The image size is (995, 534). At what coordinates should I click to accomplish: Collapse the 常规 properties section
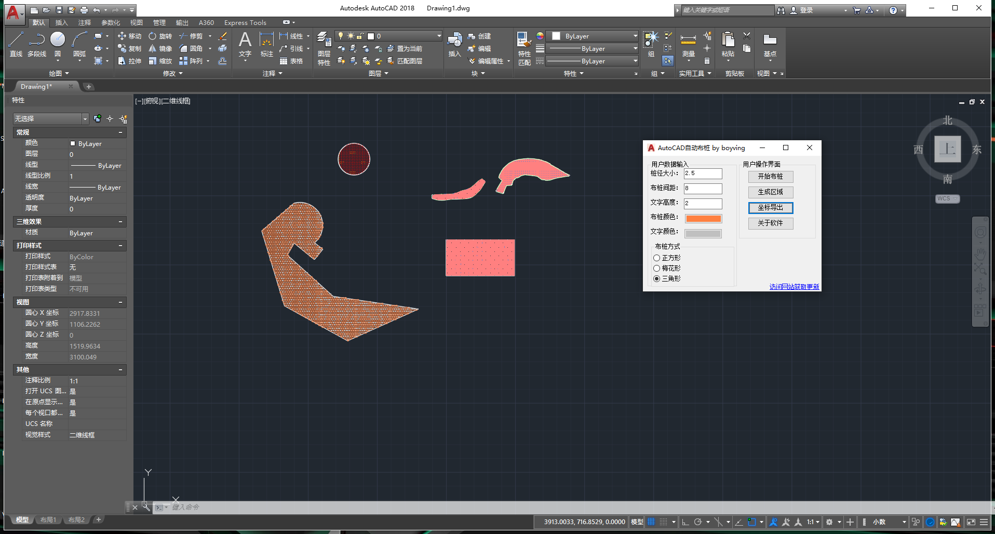click(120, 132)
